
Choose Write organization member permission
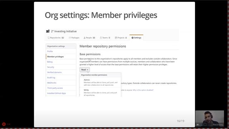100,92
